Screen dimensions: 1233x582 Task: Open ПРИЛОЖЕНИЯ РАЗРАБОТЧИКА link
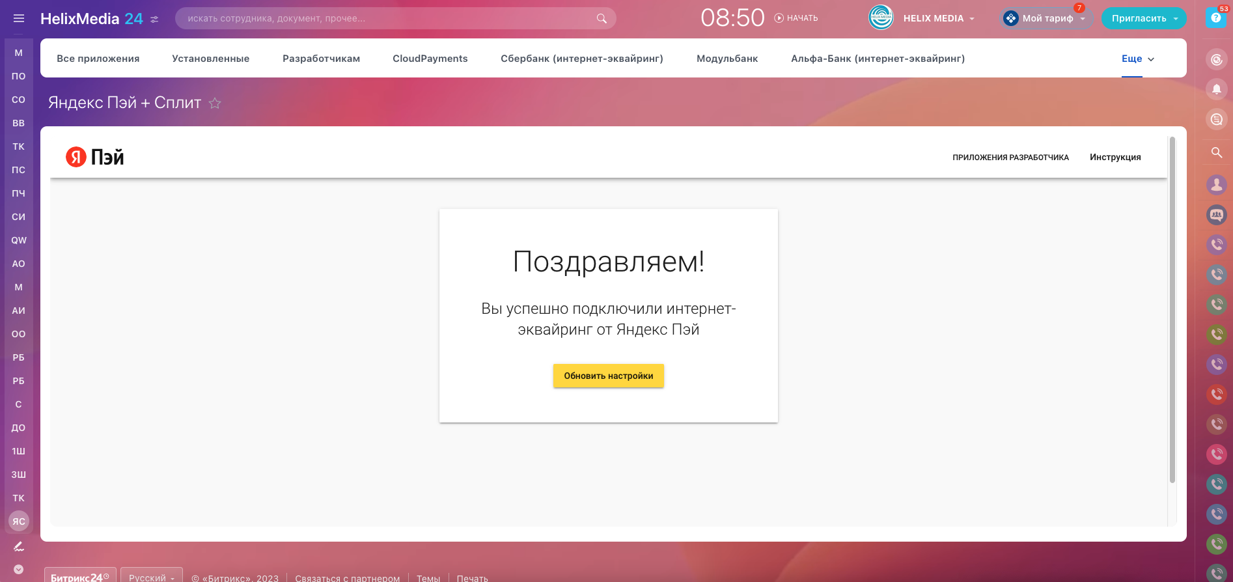tap(1010, 158)
